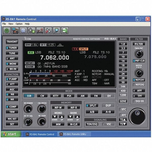Click the RF POWER knob
The height and width of the screenshot is (152, 152).
28,109
